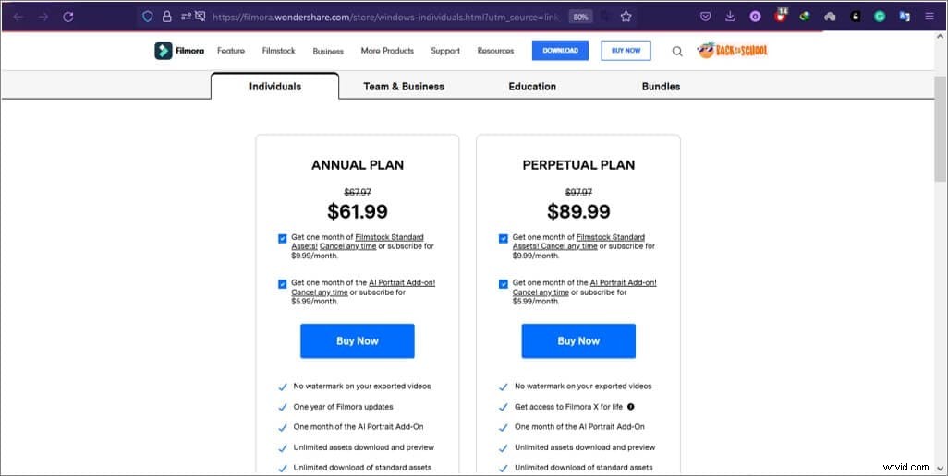Uncheck AI Portrait Add-on in Perpetual Plan
This screenshot has width=948, height=476.
(x=504, y=284)
